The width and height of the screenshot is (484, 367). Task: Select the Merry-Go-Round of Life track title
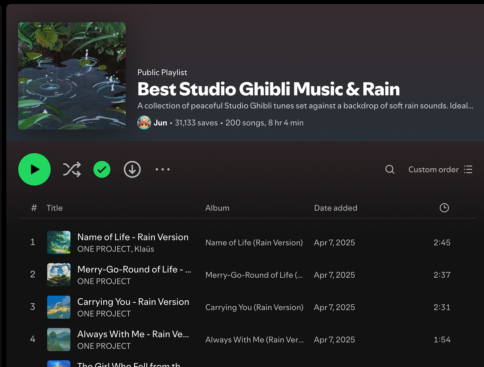click(x=134, y=269)
